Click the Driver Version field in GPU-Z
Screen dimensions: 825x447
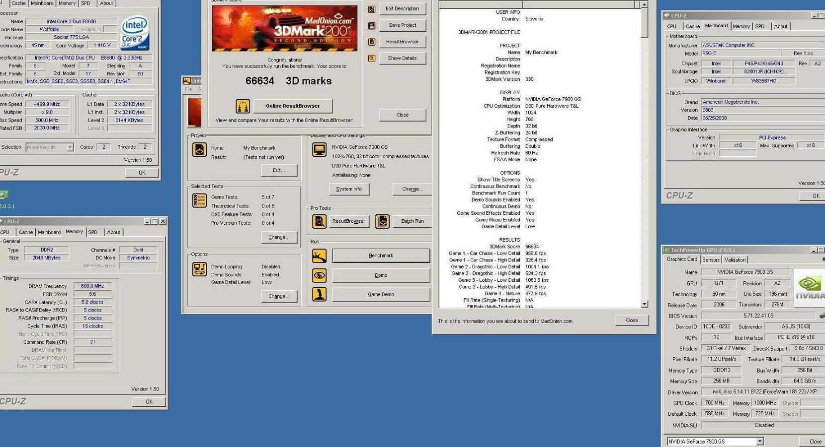[763, 392]
